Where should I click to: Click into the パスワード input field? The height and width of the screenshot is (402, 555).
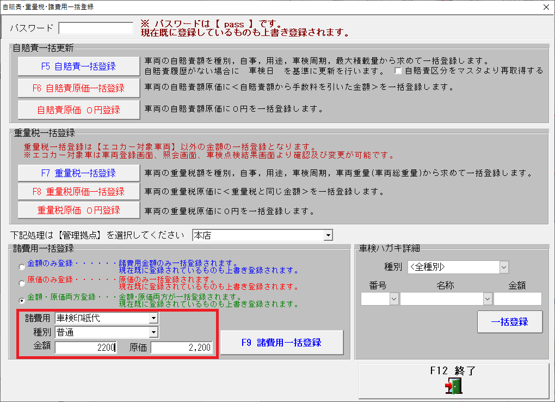tap(96, 28)
